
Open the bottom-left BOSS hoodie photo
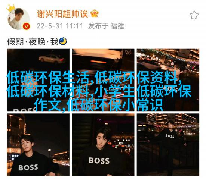38,145
